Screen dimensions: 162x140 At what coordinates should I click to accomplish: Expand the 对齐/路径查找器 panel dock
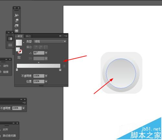tap(14, 123)
